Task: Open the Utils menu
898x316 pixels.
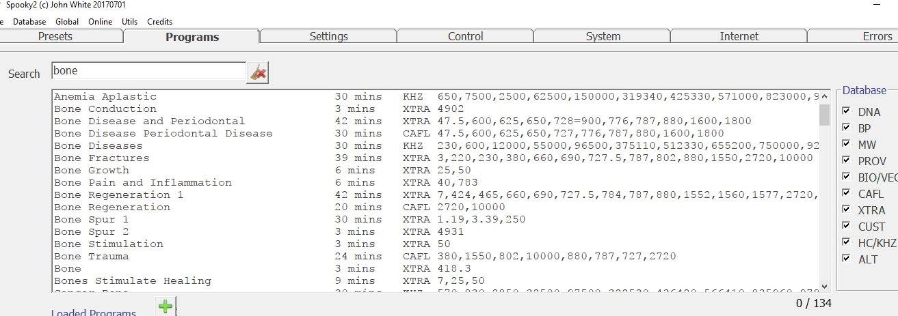Action: click(130, 22)
